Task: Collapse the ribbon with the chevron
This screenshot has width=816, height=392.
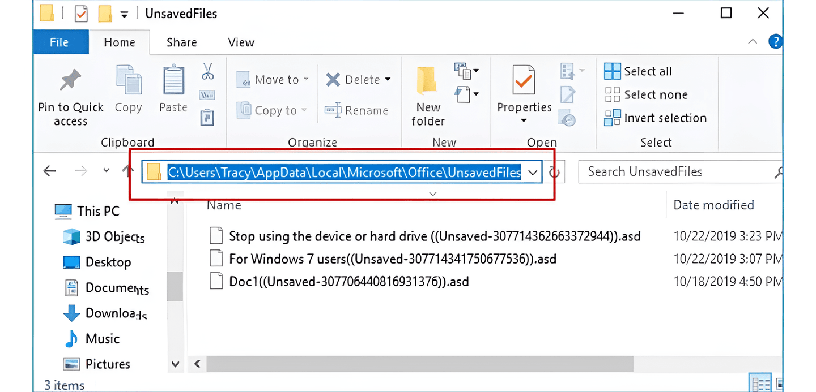Action: 753,42
